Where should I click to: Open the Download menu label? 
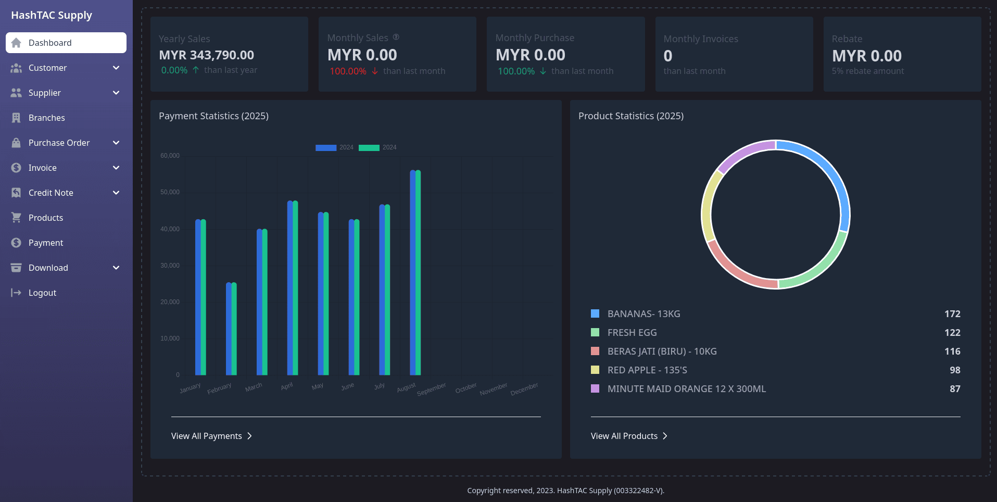[48, 268]
